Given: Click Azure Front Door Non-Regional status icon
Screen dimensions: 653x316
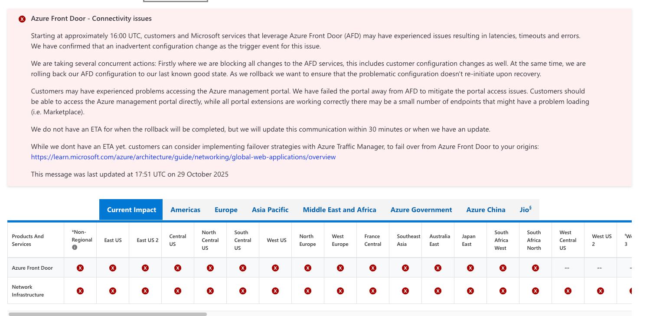Looking at the screenshot, I should click(80, 268).
